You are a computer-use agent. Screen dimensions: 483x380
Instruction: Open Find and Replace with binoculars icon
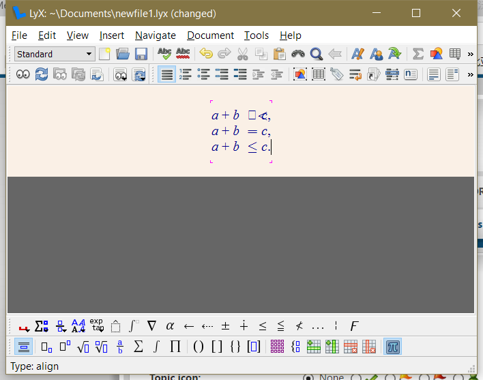coord(298,54)
